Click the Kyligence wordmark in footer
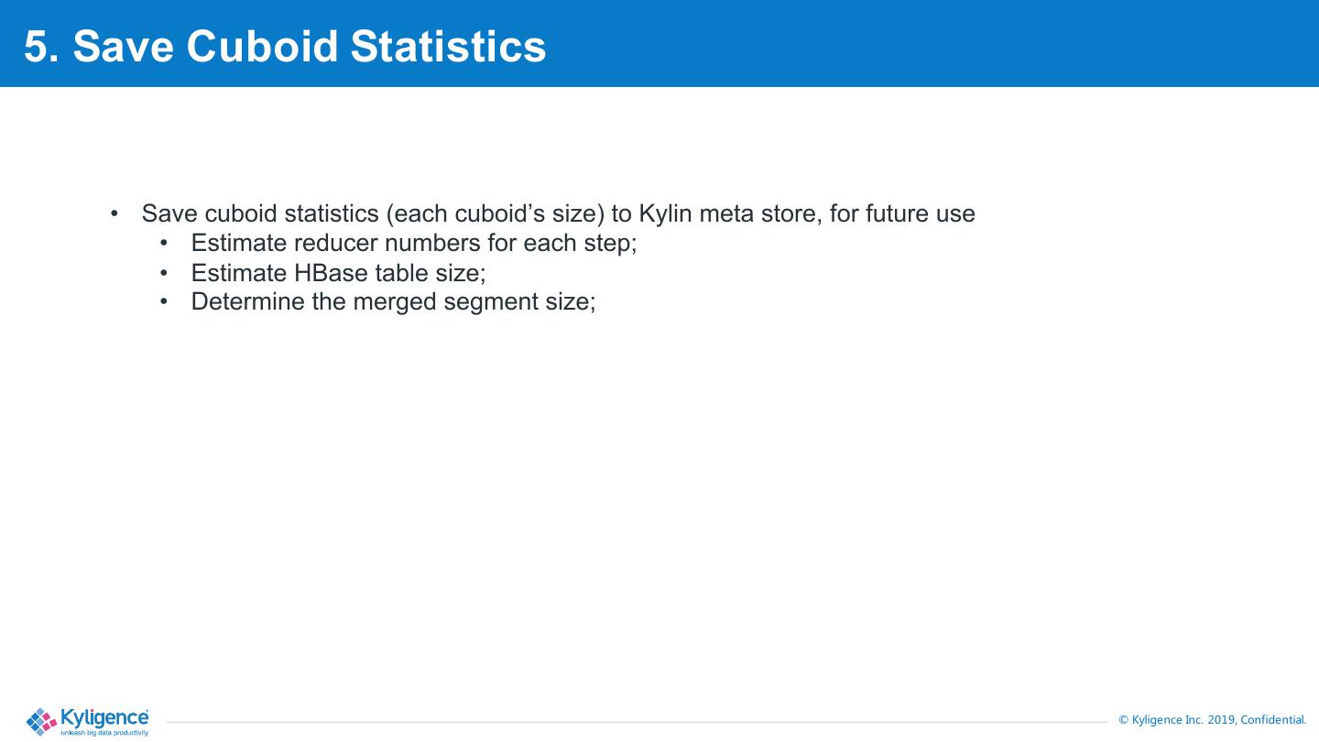 click(104, 716)
